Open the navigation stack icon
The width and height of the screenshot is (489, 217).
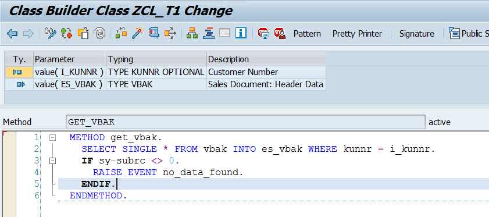[x=208, y=33]
